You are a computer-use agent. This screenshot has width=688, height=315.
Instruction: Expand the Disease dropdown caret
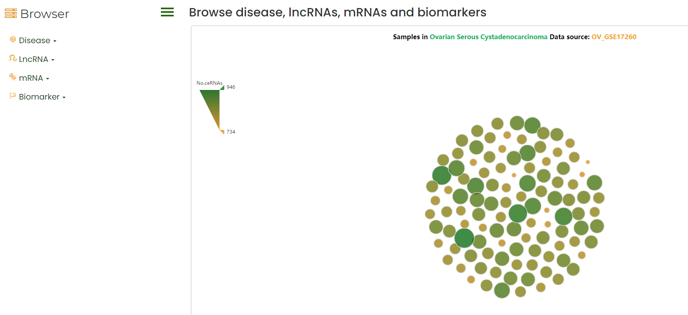(55, 41)
